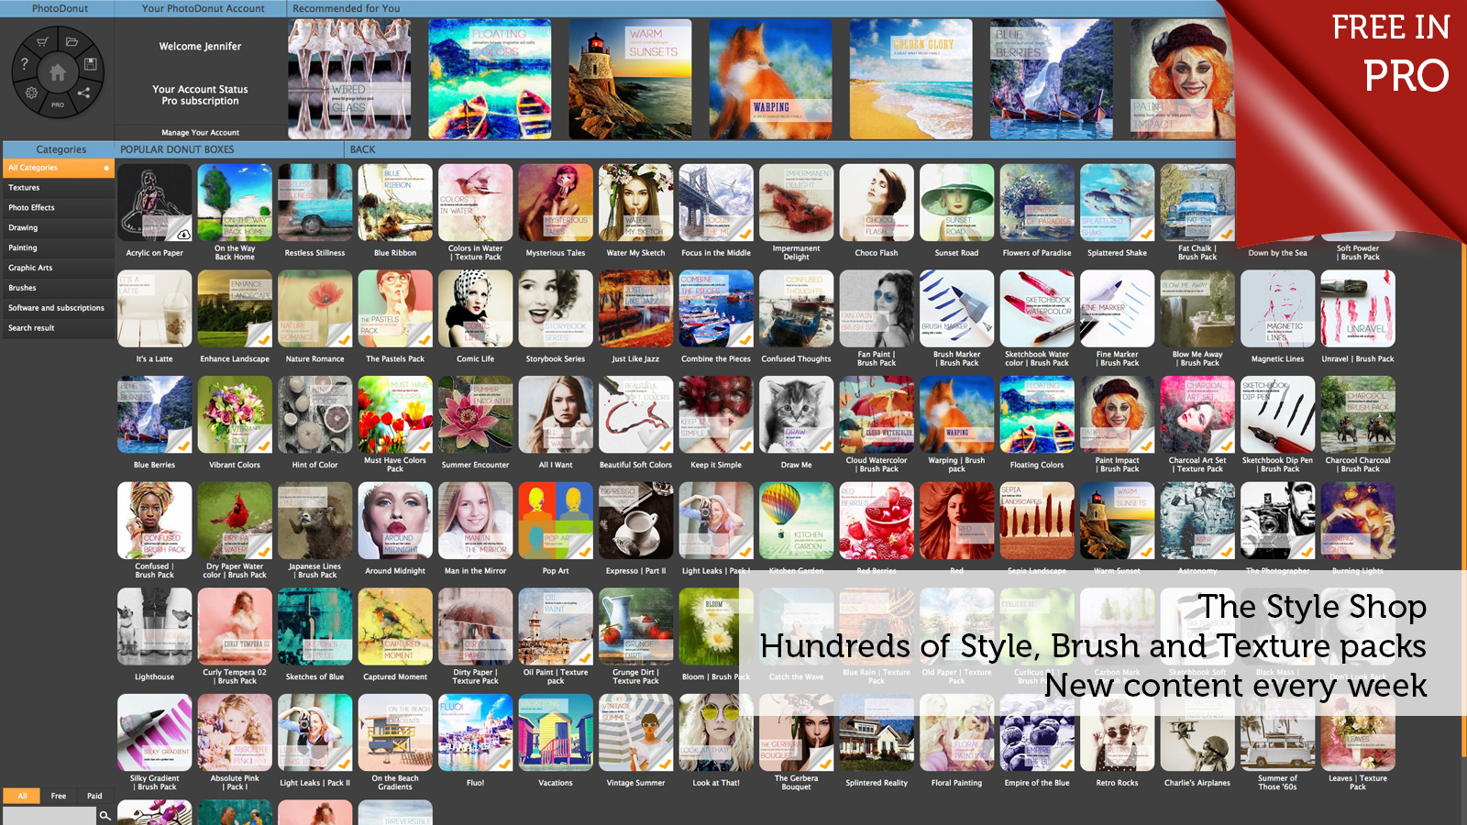Switch the filter to Free

click(59, 796)
